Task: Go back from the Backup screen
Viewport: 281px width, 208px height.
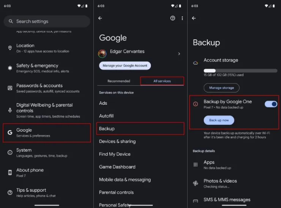Action: 194,18
